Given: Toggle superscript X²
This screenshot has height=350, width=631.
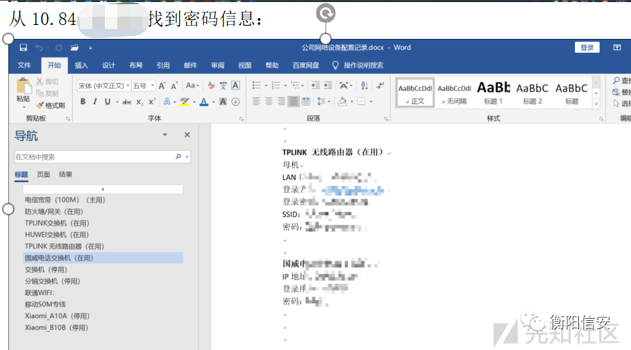Looking at the screenshot, I should 152,101.
